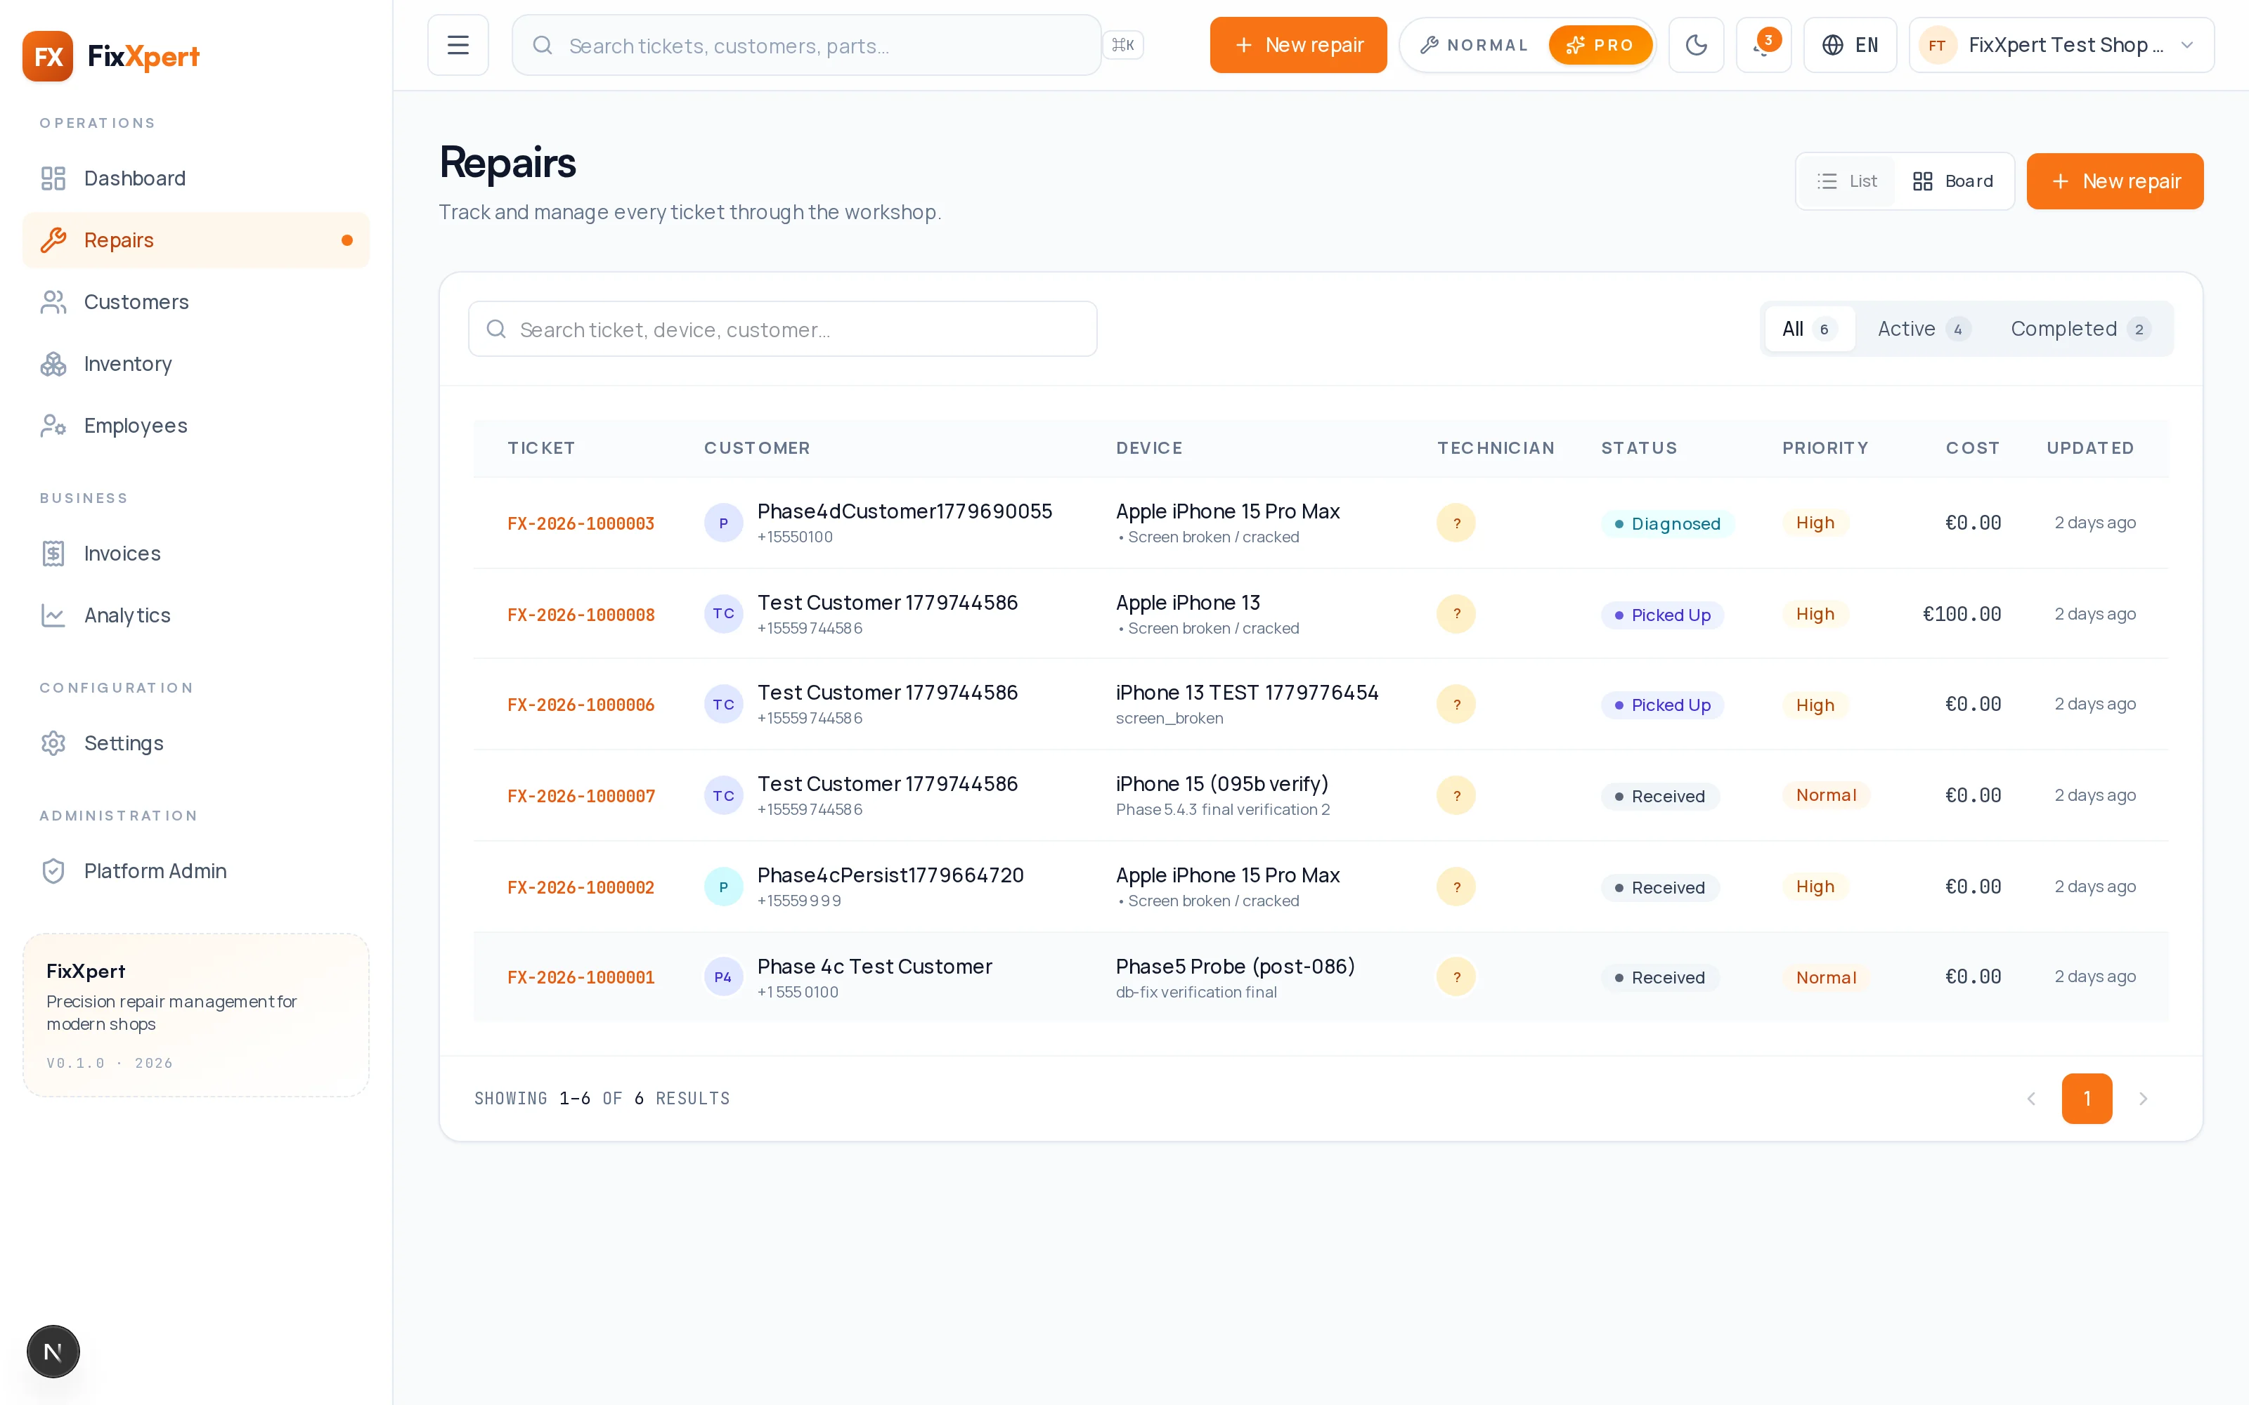The width and height of the screenshot is (2249, 1405).
Task: Click TC avatar in FX-2026-1000008 row
Action: pyautogui.click(x=724, y=614)
